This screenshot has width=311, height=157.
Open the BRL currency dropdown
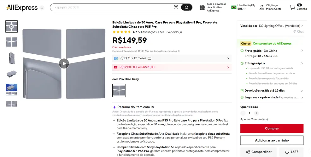click(x=241, y=9)
